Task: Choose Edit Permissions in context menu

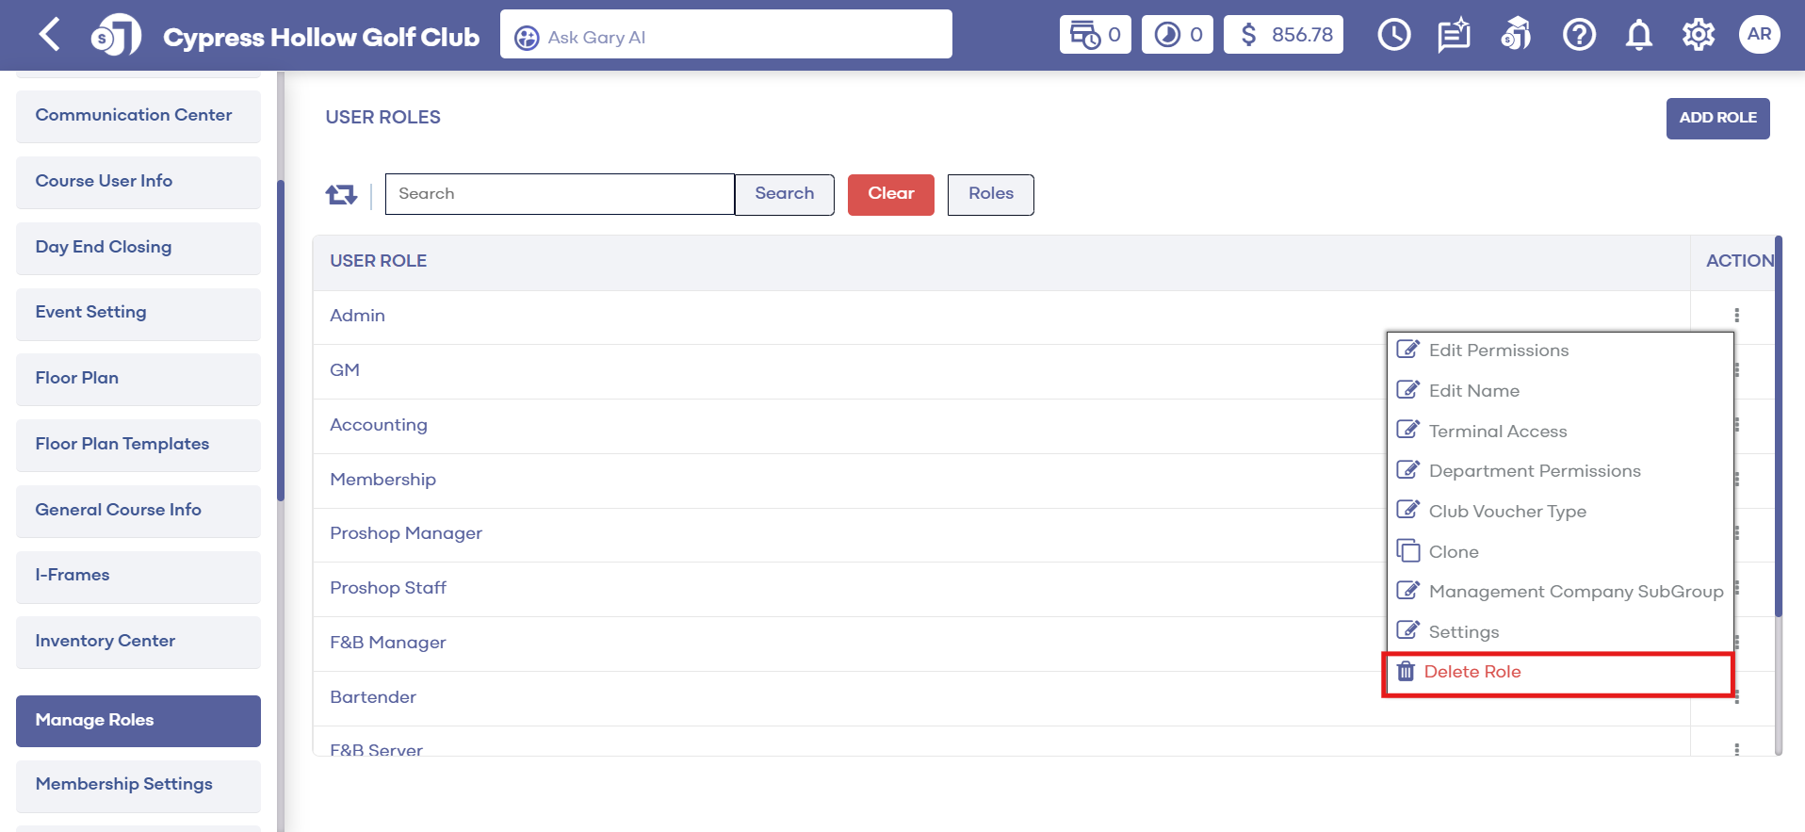Action: (1498, 351)
